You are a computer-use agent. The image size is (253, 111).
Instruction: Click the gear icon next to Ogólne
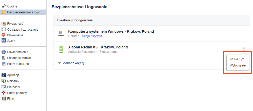pyautogui.click(x=4, y=6)
